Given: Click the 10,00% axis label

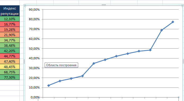Looking at the screenshot, I should point(34,87).
